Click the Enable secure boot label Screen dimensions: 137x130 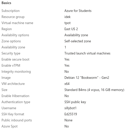point(15,59)
